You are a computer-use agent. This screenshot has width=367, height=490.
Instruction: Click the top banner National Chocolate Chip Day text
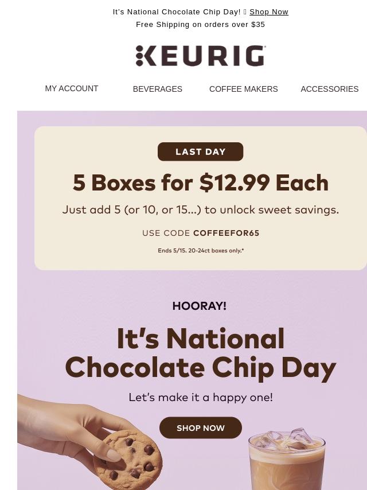pyautogui.click(x=177, y=12)
